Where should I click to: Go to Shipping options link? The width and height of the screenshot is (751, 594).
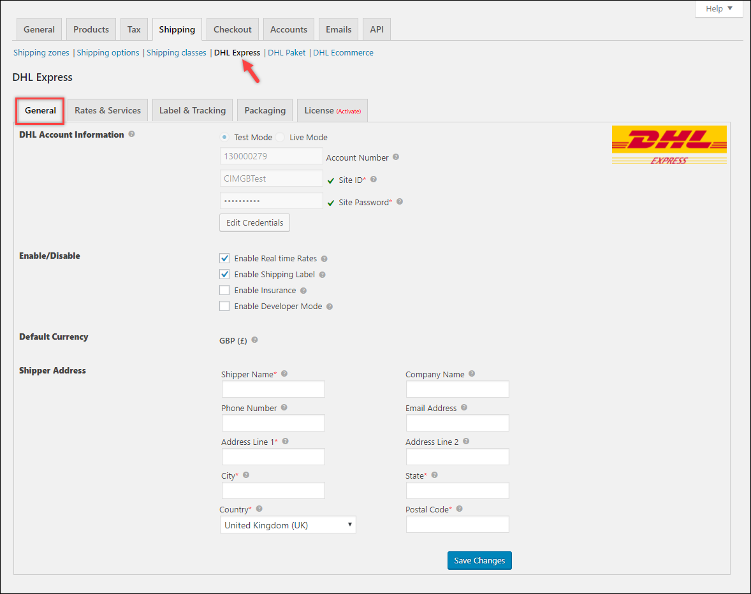tap(108, 53)
